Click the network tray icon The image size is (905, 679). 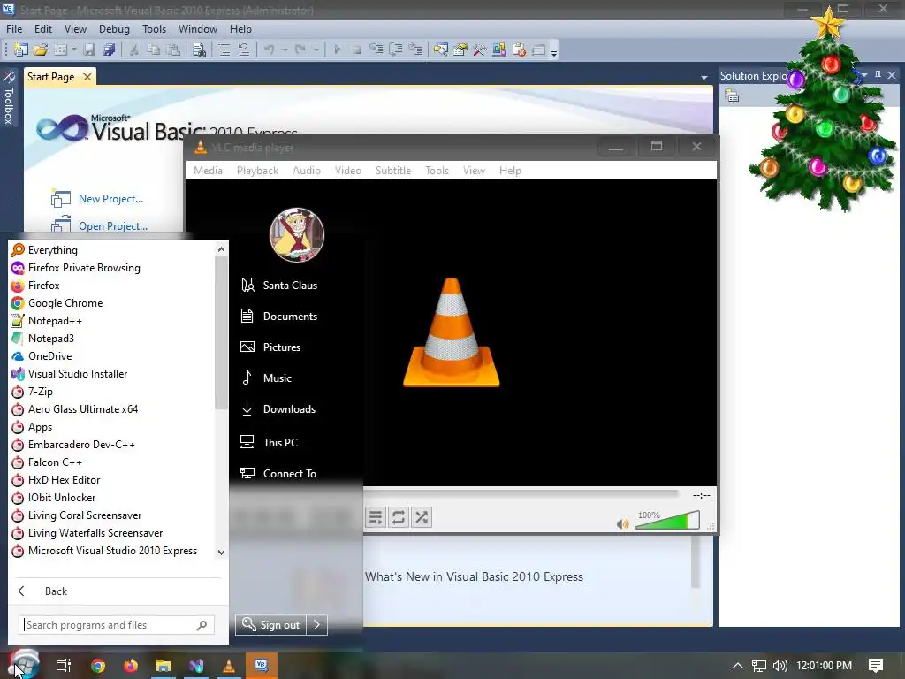pos(759,666)
